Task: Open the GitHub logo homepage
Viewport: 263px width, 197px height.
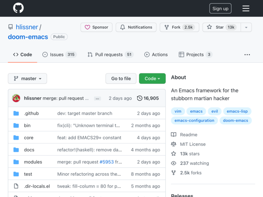Action: [18, 8]
